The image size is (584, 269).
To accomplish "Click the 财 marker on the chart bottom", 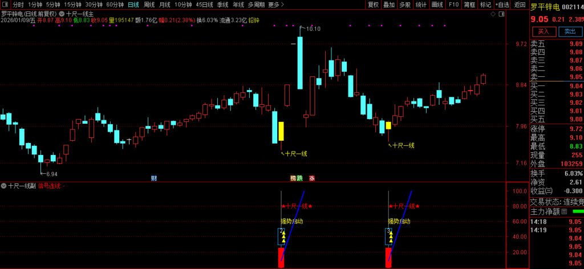I will coord(153,178).
